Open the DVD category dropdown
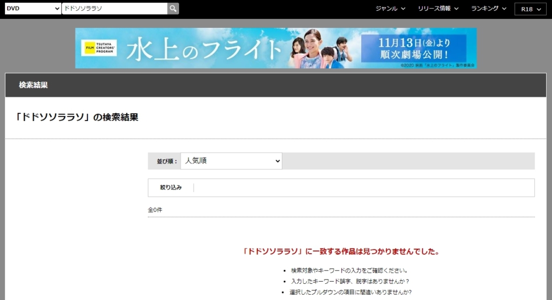This screenshot has height=300, width=552. tap(33, 9)
